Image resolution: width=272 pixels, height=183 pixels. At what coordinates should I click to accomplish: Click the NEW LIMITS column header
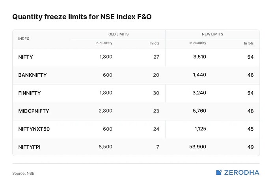212,34
